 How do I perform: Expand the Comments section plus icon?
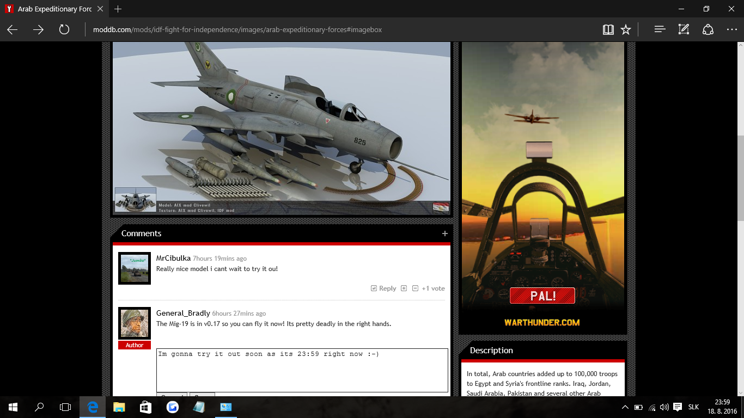point(445,233)
